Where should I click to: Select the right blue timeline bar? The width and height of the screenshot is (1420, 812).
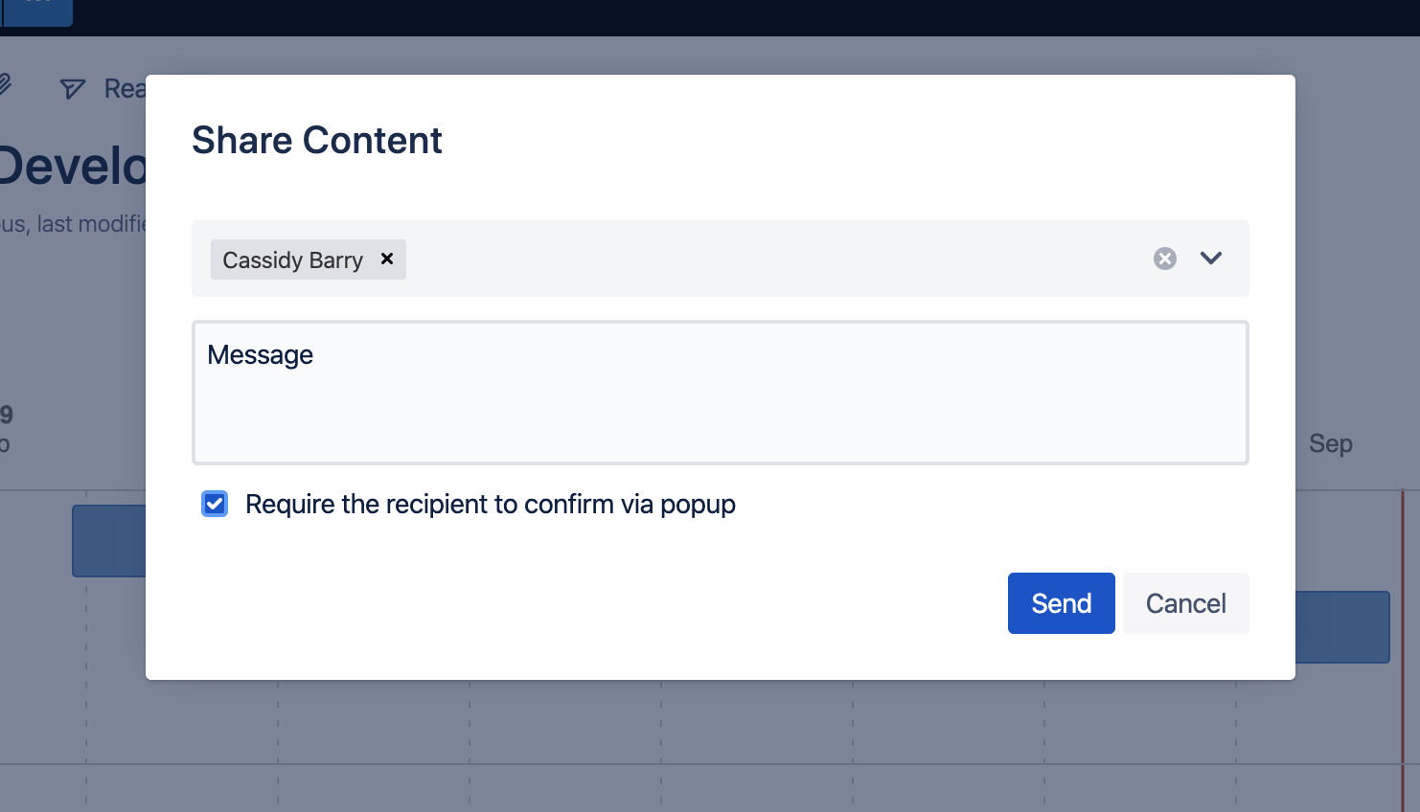(1342, 627)
